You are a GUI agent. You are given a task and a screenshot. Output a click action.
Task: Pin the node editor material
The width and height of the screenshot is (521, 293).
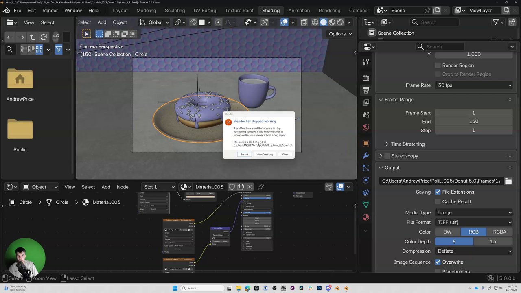(261, 187)
